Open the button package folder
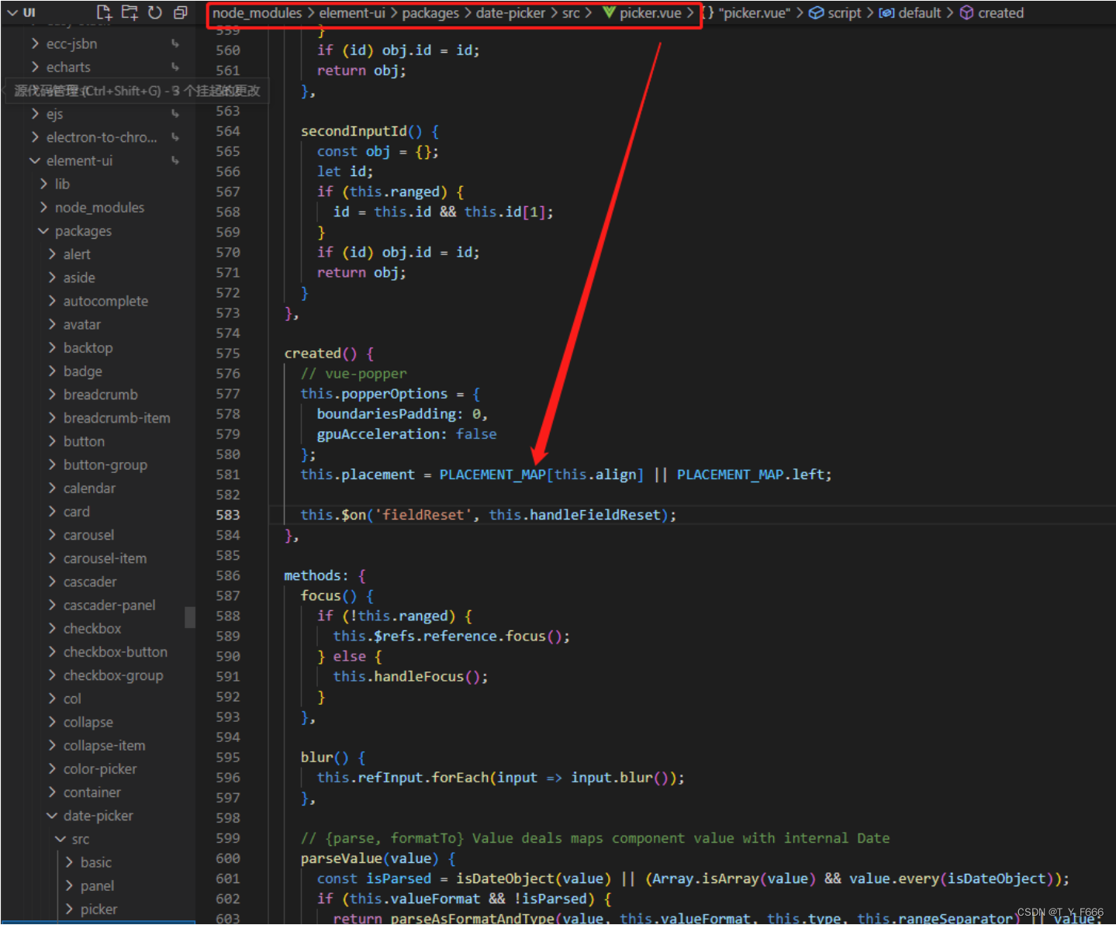The width and height of the screenshot is (1116, 925). pos(84,441)
